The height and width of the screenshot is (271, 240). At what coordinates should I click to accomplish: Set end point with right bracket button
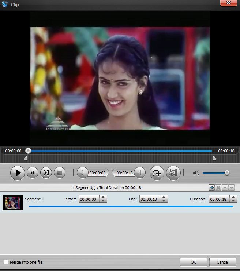140,173
